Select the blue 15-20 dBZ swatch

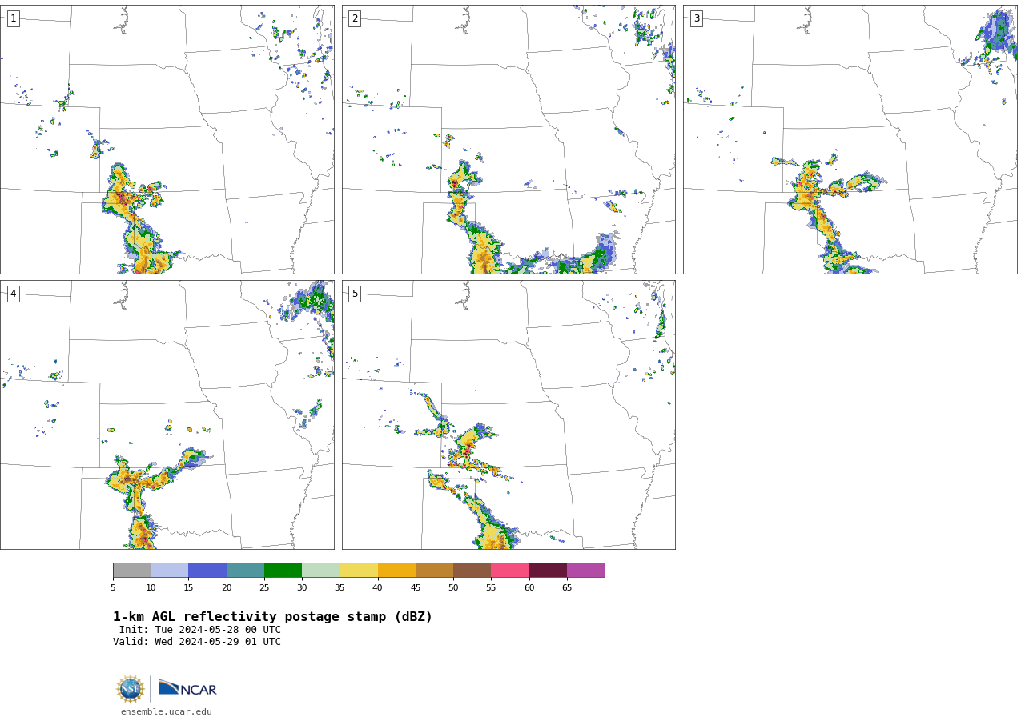207,571
